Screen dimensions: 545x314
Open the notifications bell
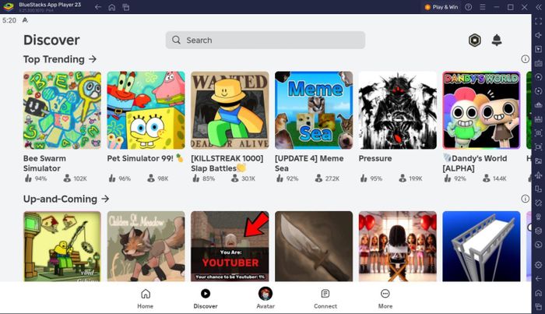coord(497,40)
